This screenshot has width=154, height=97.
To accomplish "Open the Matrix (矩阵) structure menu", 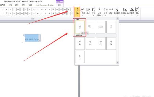I will pyautogui.click(x=137, y=11).
